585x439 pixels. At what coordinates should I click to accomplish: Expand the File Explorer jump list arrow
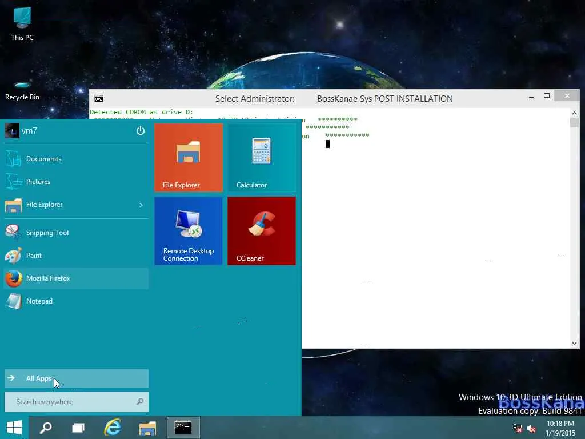(x=141, y=205)
